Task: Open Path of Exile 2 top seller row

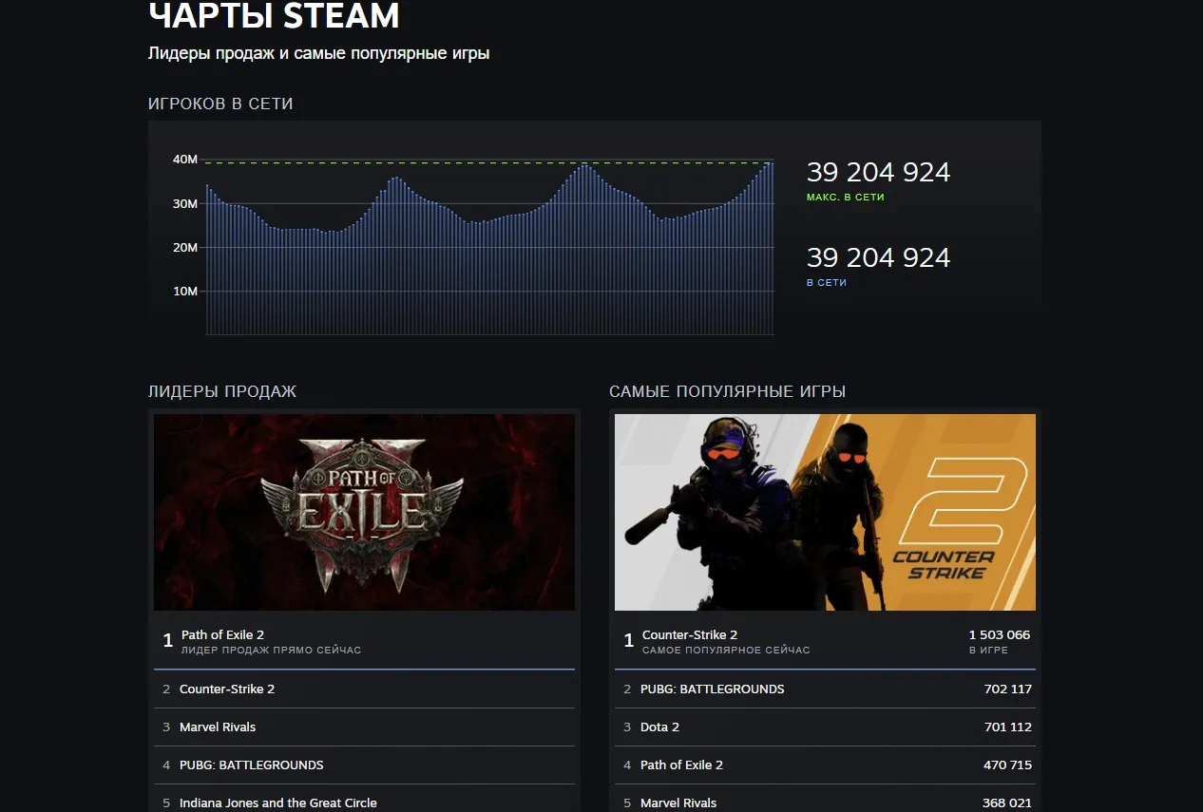Action: pos(364,641)
